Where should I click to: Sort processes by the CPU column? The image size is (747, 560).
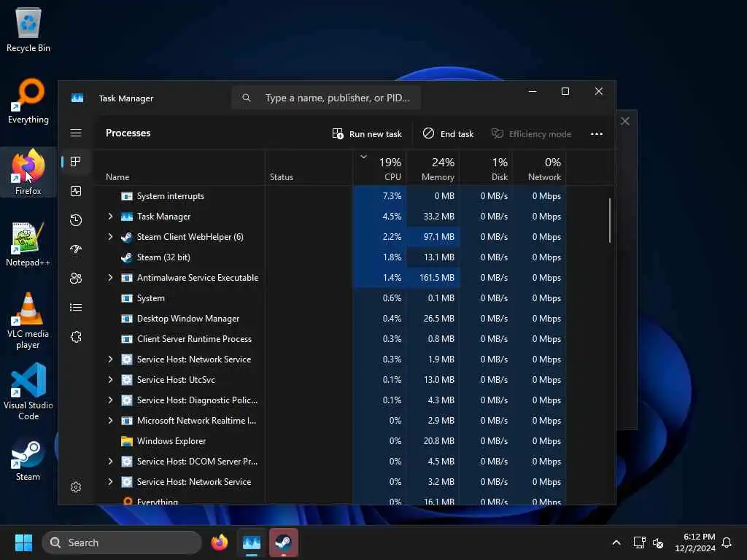379,168
